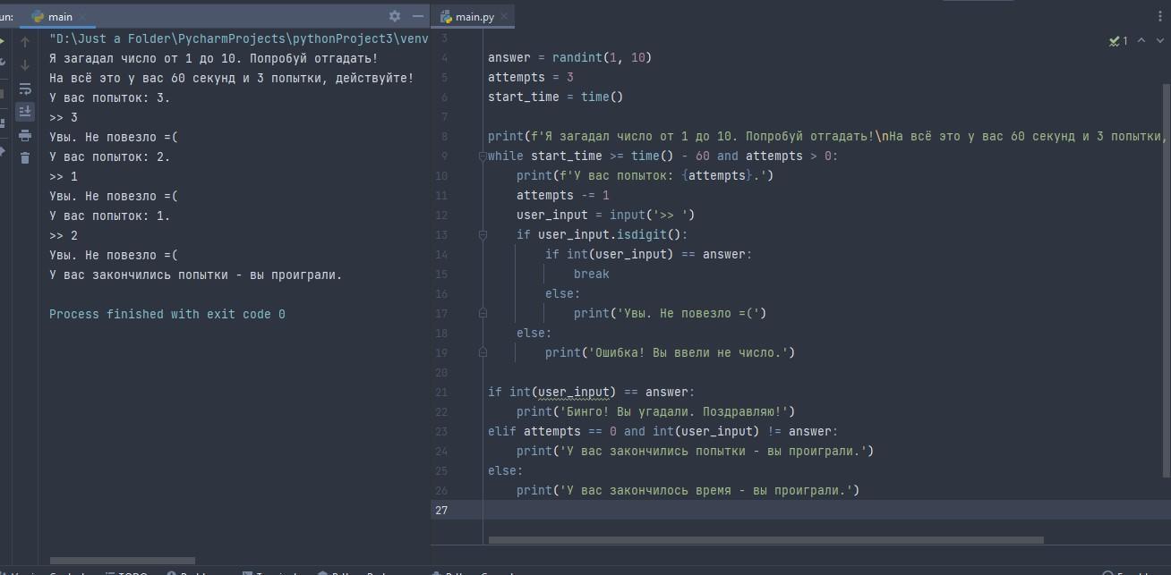The width and height of the screenshot is (1171, 575).
Task: Collapse the if user_input.isdigit() block
Action: pos(483,235)
